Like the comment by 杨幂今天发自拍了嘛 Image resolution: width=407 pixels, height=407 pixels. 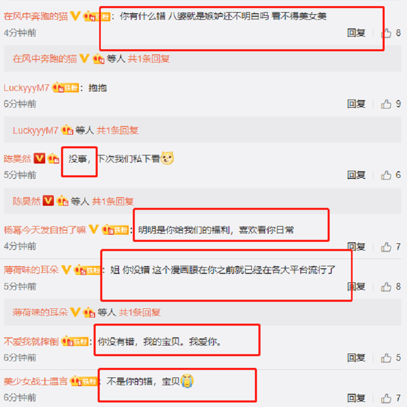(386, 247)
